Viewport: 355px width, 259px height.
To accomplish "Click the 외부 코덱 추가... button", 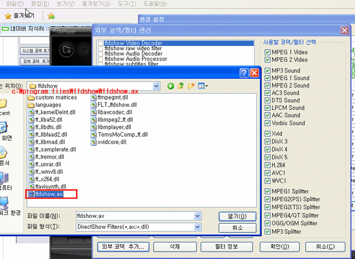I will click(x=123, y=246).
